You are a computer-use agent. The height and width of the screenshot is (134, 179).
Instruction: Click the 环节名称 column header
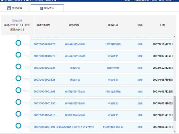tap(113, 25)
